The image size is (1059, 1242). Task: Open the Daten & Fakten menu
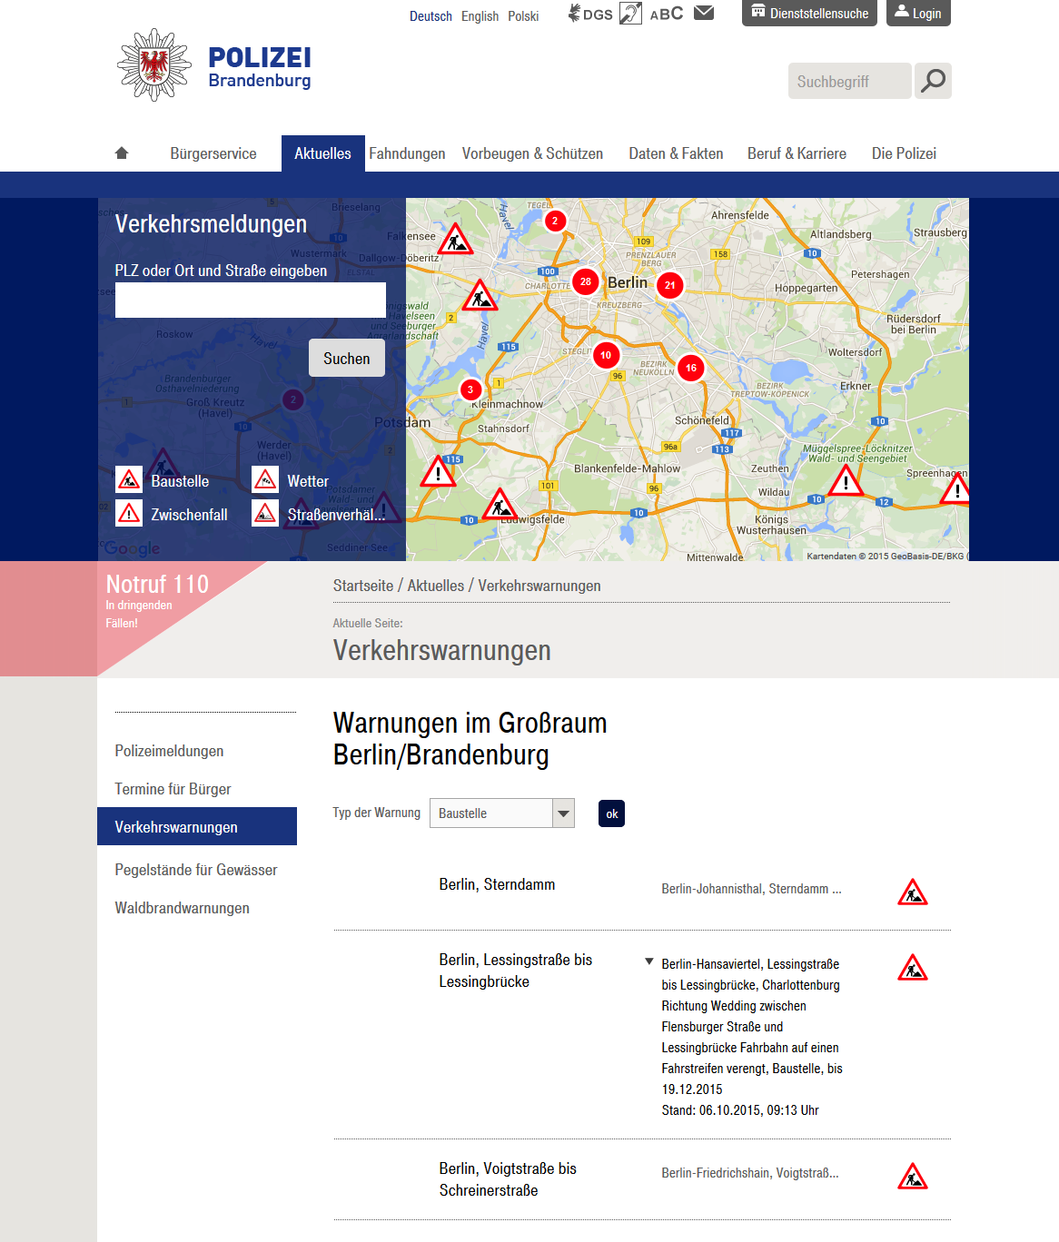point(676,153)
